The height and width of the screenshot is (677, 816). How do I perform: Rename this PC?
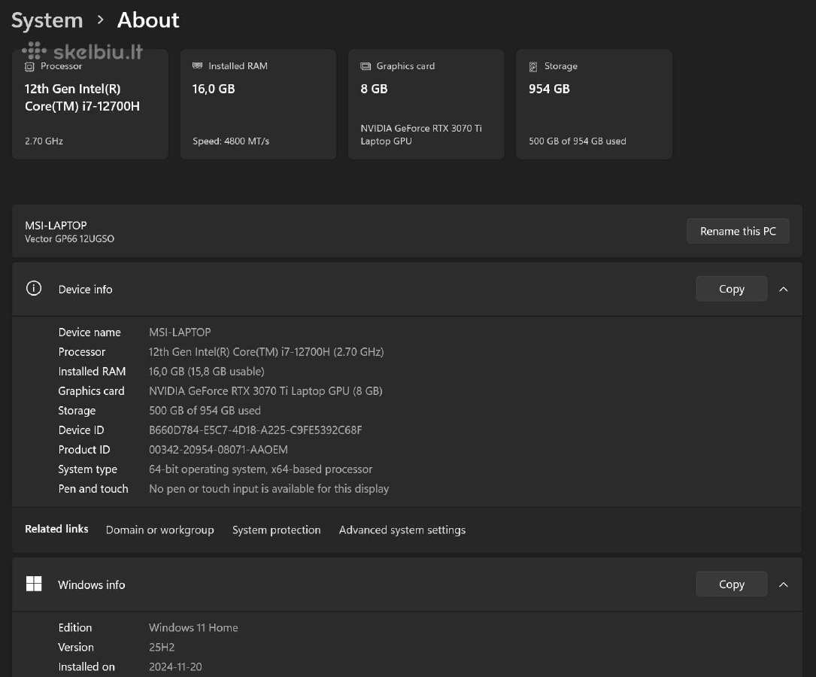click(738, 231)
